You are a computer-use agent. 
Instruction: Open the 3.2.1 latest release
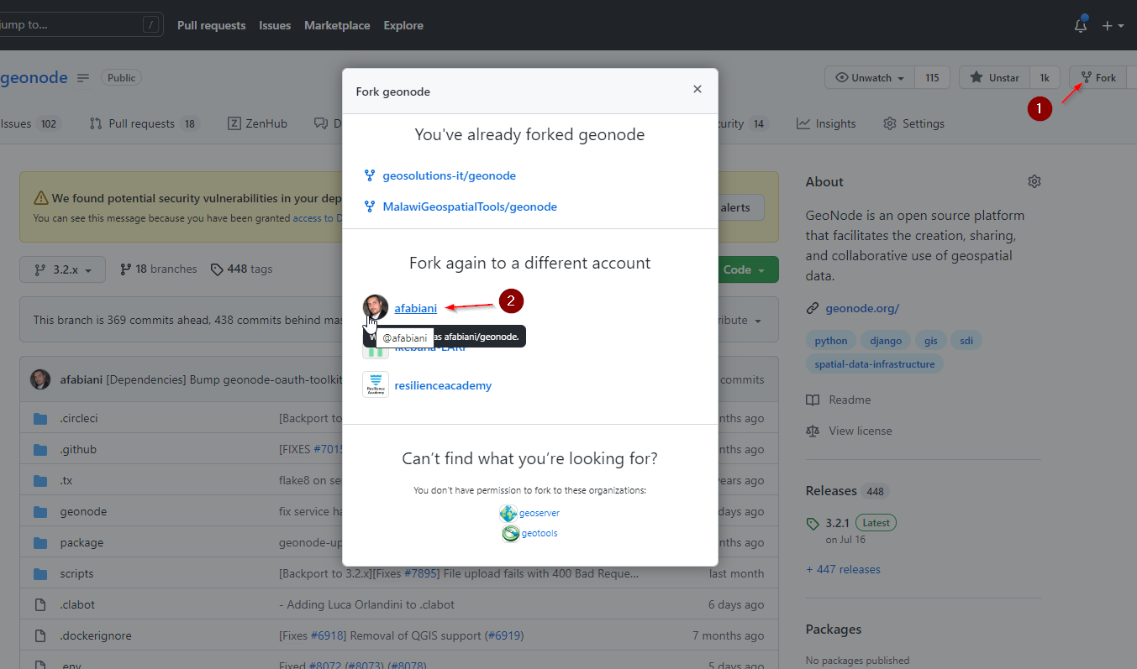850,522
